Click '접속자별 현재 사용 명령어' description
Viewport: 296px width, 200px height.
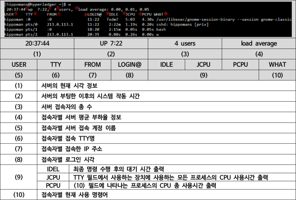point(75,195)
